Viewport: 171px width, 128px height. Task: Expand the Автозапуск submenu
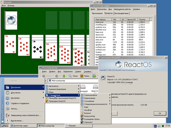click(62, 86)
